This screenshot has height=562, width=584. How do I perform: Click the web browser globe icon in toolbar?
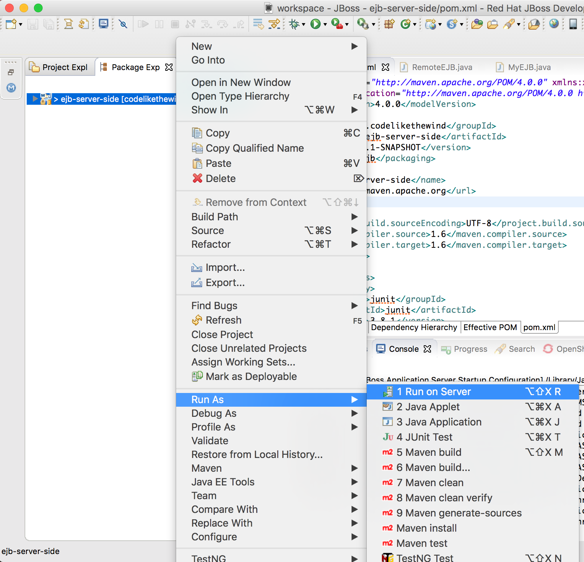point(554,24)
